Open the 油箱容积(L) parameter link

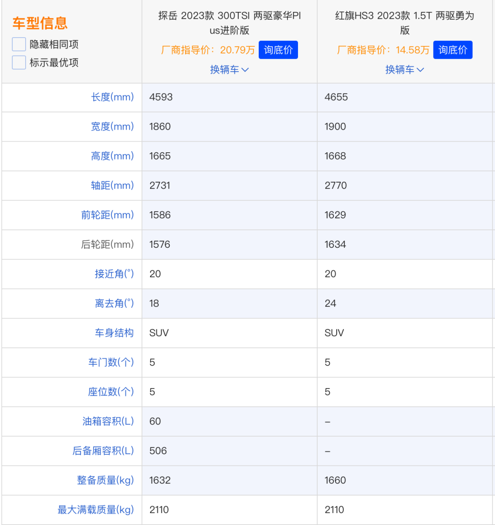(110, 421)
